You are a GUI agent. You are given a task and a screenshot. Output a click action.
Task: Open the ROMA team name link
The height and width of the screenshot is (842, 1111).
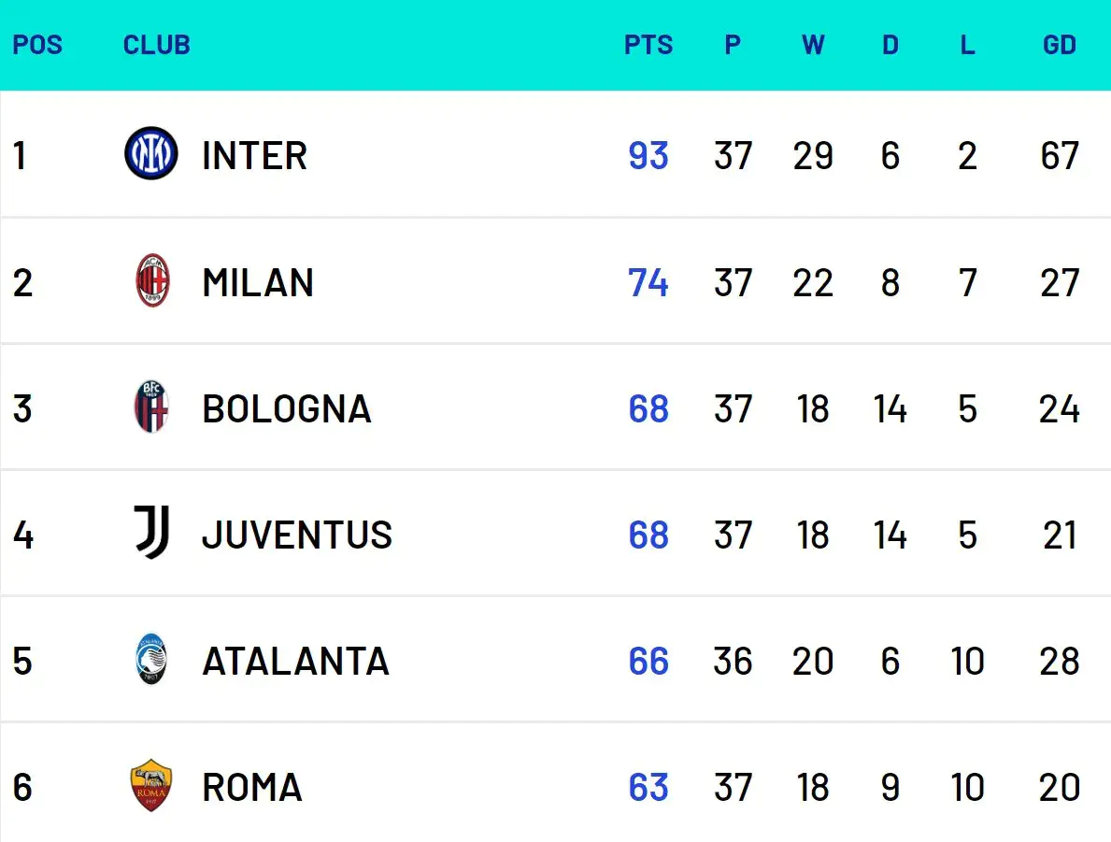click(x=252, y=788)
